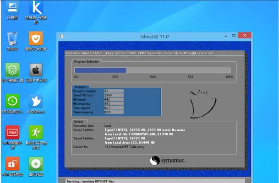Maximize the Ghost32 11.0 window
This screenshot has height=183, width=279.
tap(234, 35)
